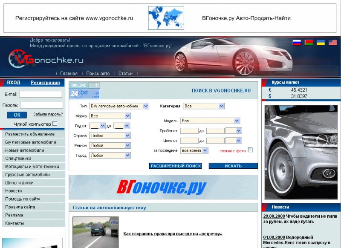Open the price currency dropdown

pos(234,141)
